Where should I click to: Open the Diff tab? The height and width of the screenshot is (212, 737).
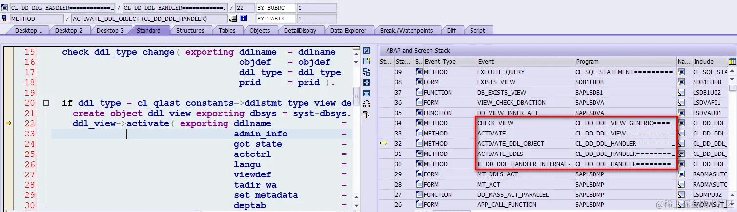point(451,30)
